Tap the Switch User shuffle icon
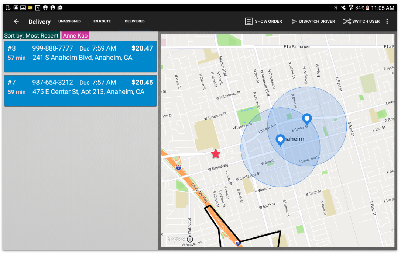 (x=347, y=21)
